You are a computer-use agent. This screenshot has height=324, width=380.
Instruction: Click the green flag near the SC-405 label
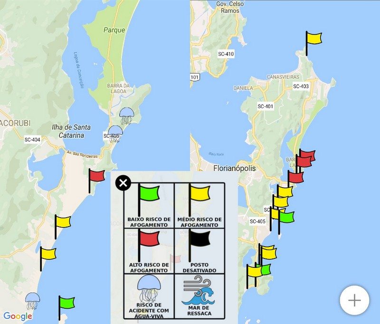286,217
